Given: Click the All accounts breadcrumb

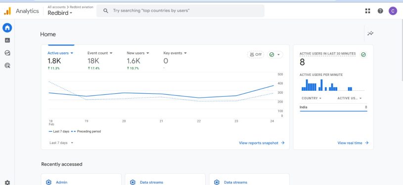Looking at the screenshot, I should pyautogui.click(x=56, y=7).
